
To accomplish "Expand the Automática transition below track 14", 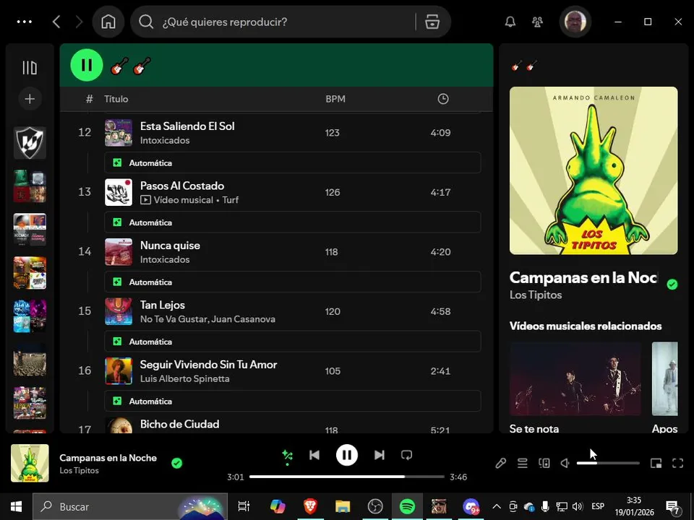I will pos(293,282).
